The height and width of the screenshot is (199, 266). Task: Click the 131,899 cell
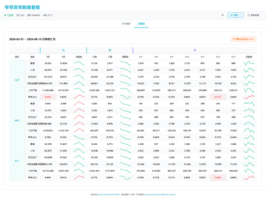click(x=63, y=84)
